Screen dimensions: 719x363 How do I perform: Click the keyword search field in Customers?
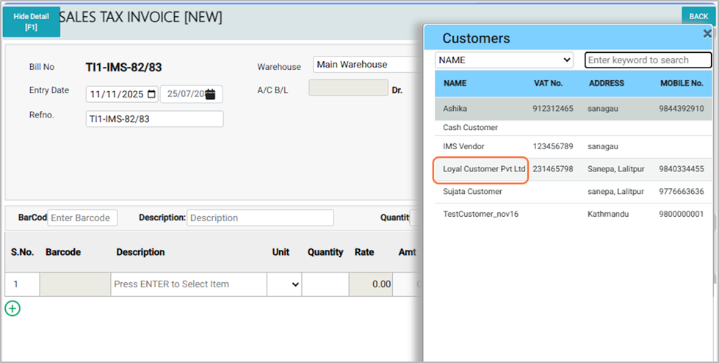click(648, 60)
